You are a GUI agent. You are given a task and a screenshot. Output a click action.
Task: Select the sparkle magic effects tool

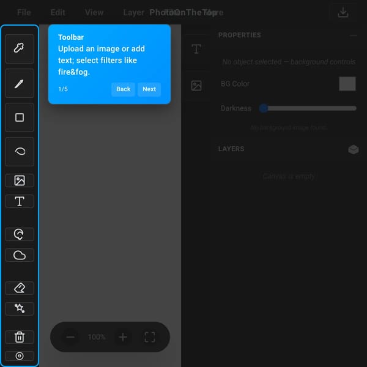coord(20,308)
